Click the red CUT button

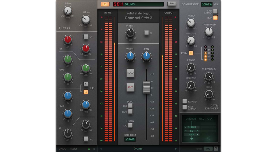pyautogui.click(x=130, y=87)
